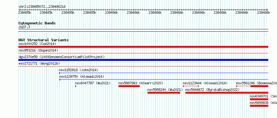Open the nsv6047787 (Wu2021) variant label
Image resolution: width=277 pixels, height=118 pixels.
point(93,83)
